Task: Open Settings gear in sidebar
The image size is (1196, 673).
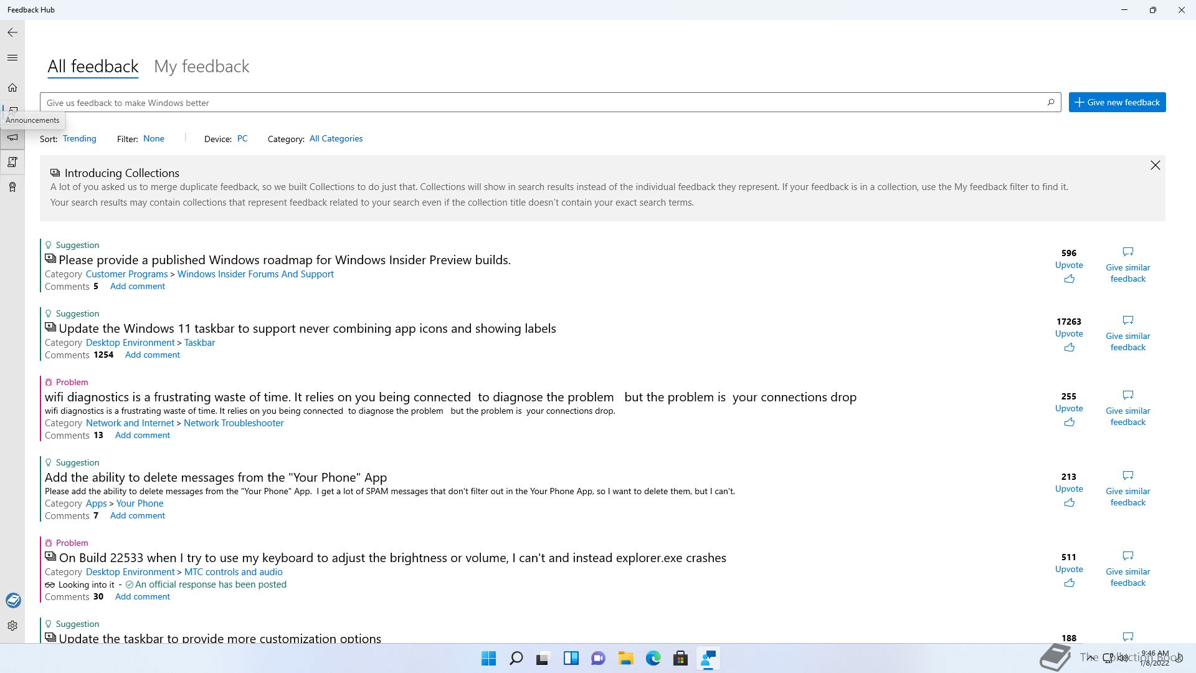Action: (12, 626)
